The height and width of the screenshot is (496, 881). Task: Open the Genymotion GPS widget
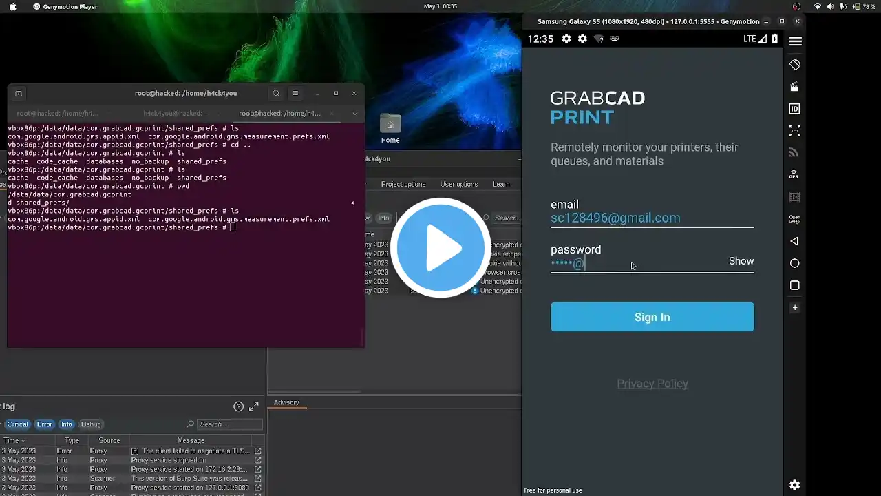coord(795,175)
